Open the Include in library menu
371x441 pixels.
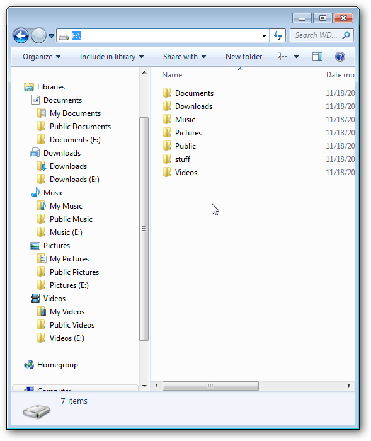[x=111, y=57]
